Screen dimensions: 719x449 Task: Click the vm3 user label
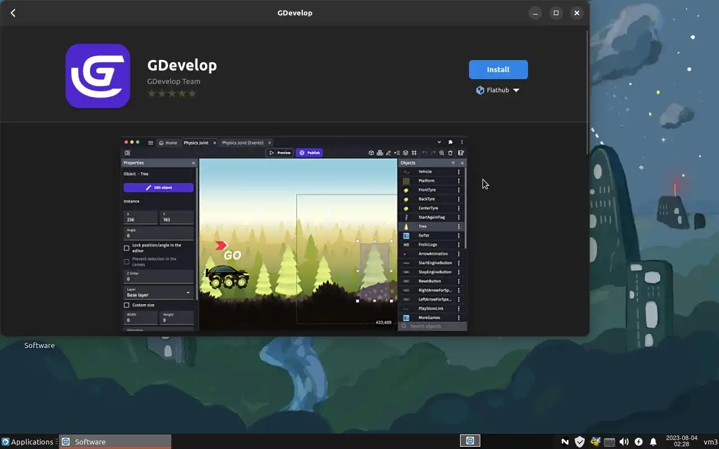coord(711,442)
